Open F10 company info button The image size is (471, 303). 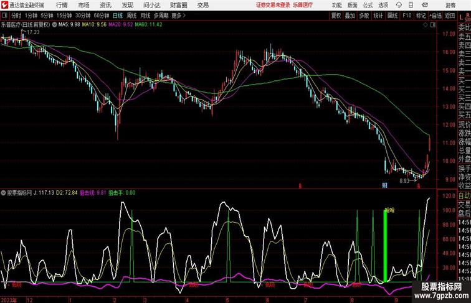(x=407, y=16)
